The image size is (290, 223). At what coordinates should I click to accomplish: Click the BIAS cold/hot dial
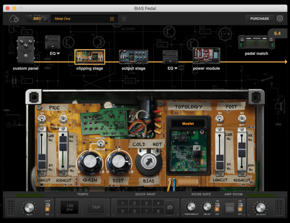tap(149, 162)
